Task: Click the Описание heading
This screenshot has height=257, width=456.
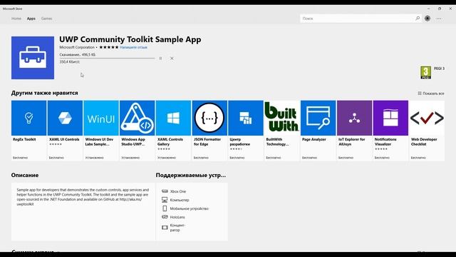Action: (25, 175)
